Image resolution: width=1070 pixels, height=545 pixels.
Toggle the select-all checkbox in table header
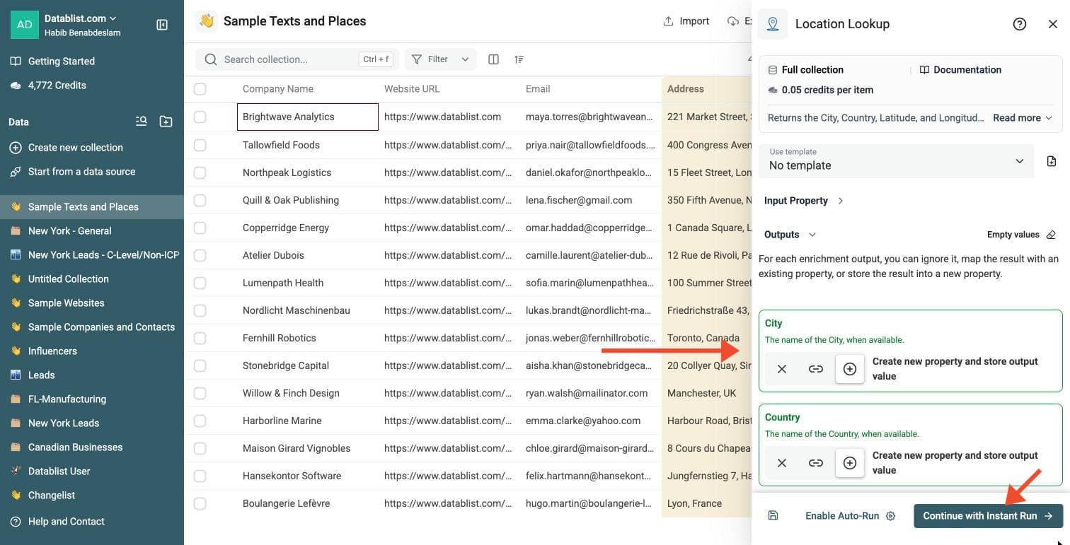tap(200, 89)
